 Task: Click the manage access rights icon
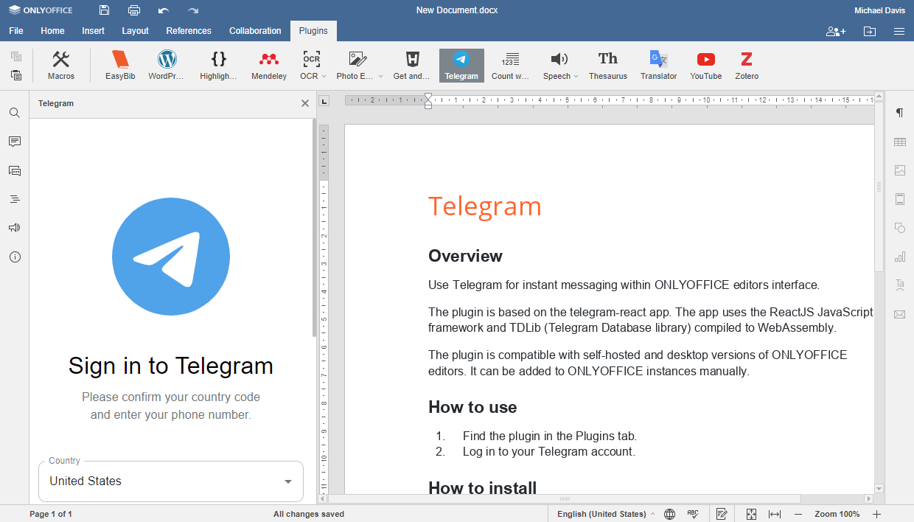[836, 31]
